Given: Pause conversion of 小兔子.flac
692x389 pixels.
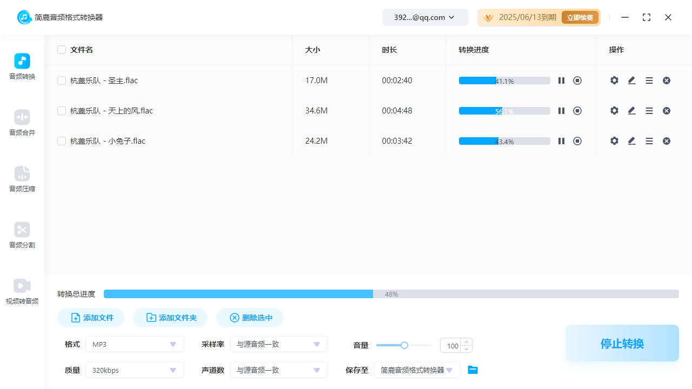Looking at the screenshot, I should click(561, 141).
